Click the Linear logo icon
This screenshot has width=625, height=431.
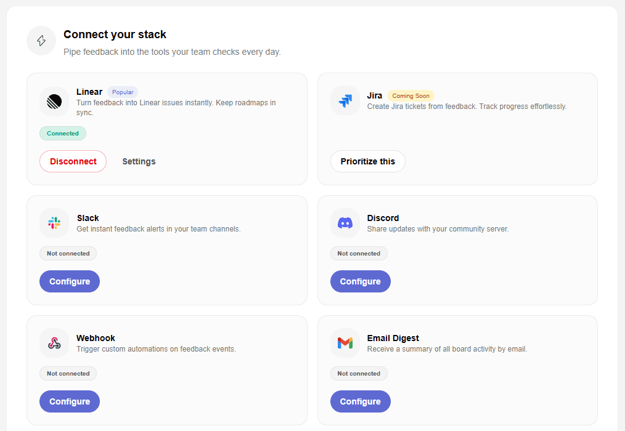click(x=54, y=101)
